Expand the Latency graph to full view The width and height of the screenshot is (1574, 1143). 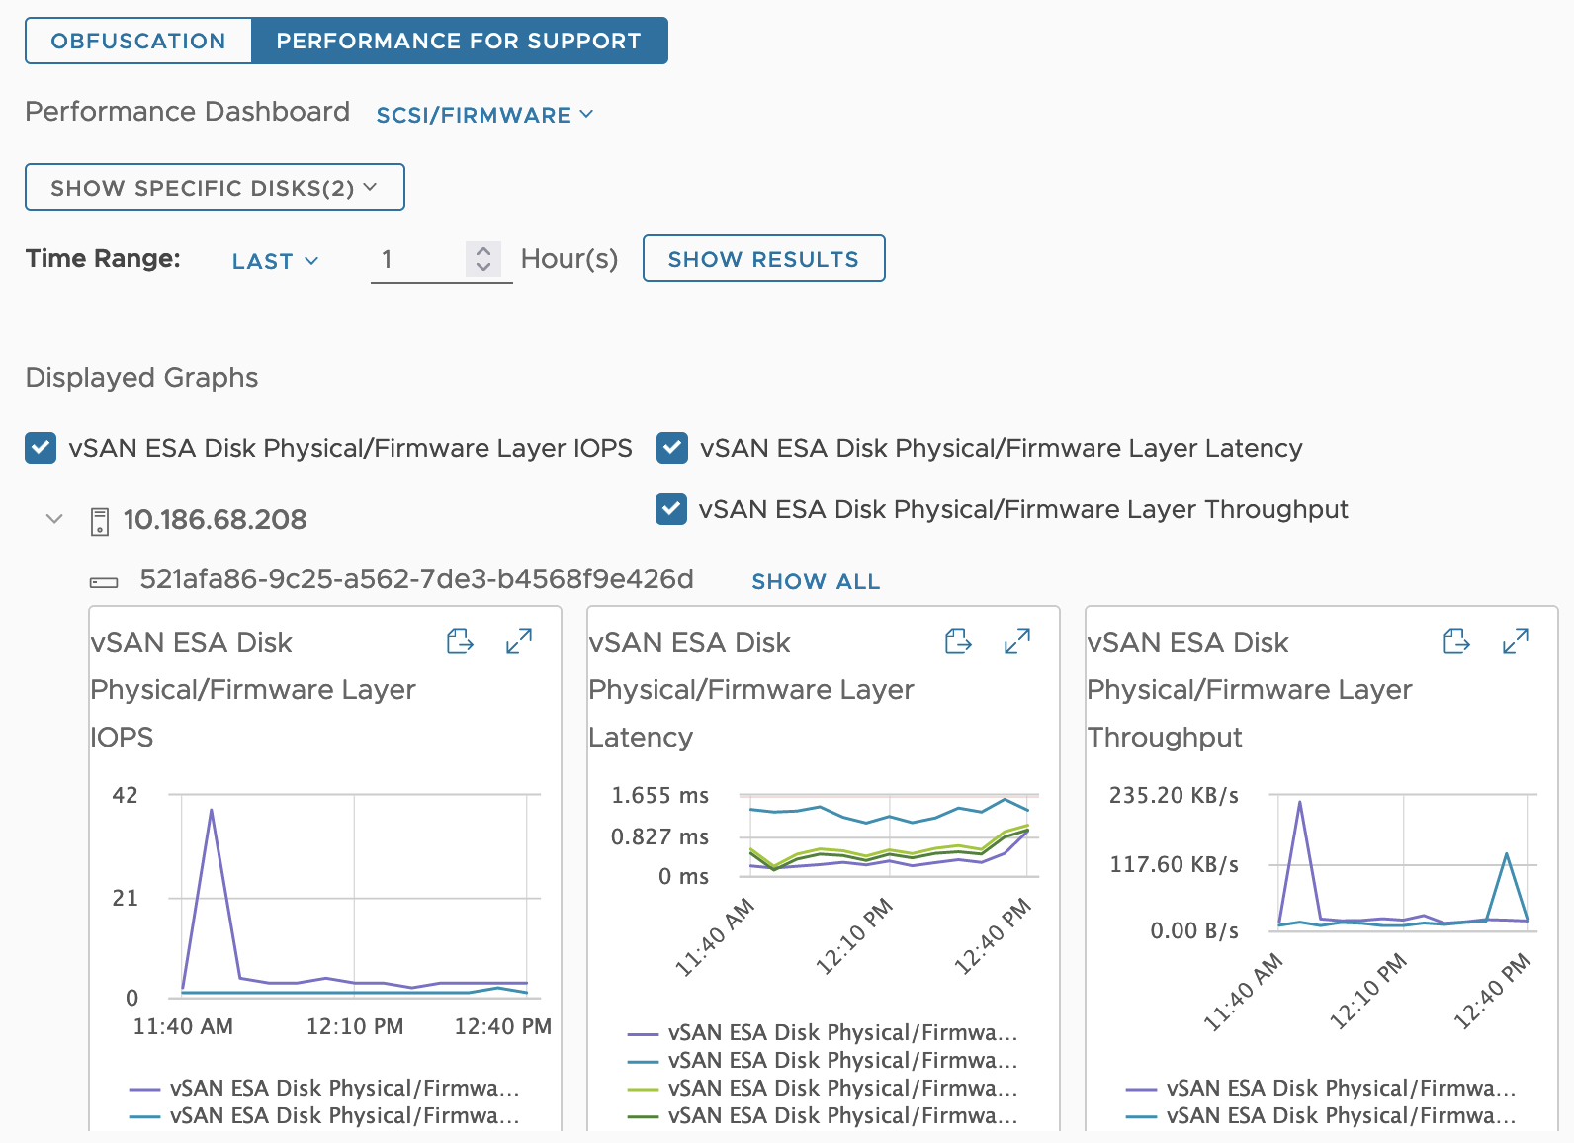click(1017, 642)
